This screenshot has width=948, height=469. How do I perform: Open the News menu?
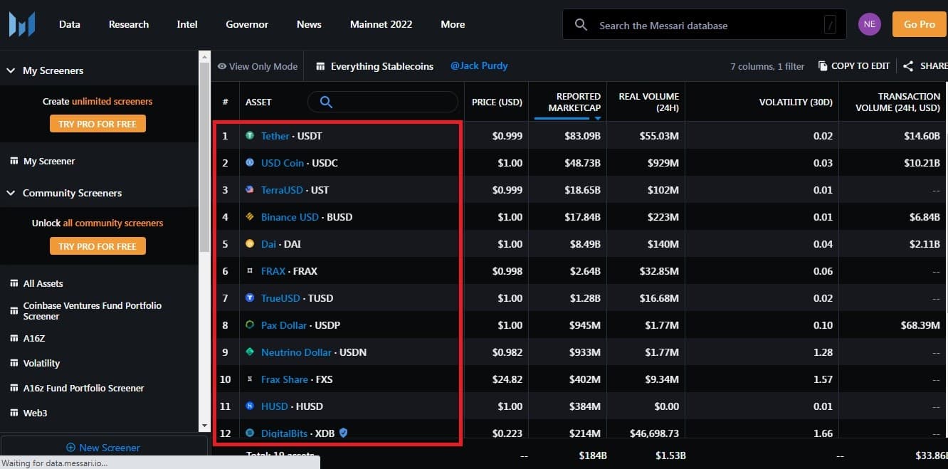pos(309,24)
